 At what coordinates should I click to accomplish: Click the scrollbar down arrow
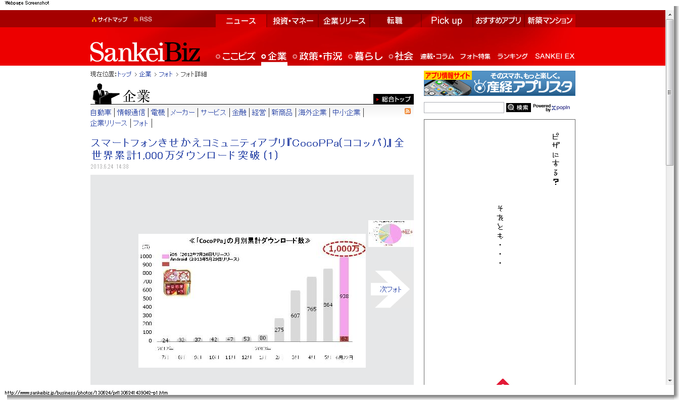670,380
